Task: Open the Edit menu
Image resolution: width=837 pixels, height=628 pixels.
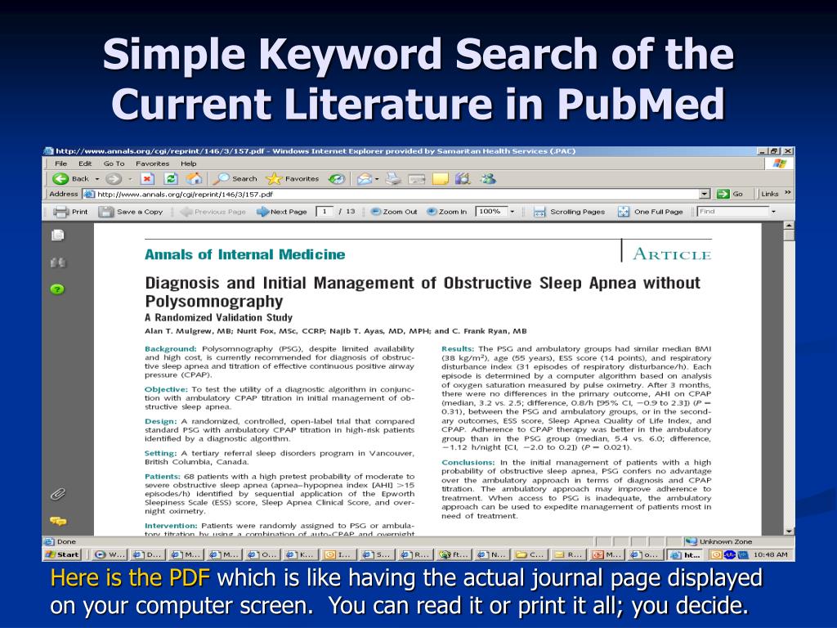Action: (x=85, y=164)
